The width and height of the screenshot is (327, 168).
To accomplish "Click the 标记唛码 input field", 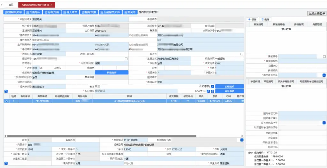I will pos(136,91).
